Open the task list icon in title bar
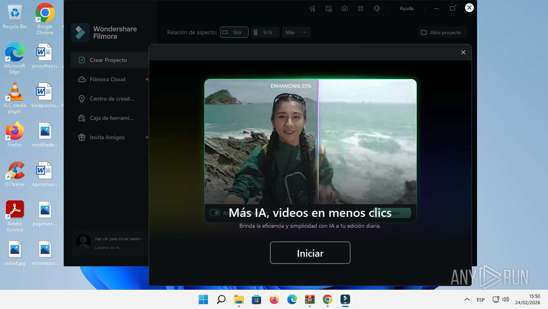Viewport: 548px width, 309px height. pos(328,8)
